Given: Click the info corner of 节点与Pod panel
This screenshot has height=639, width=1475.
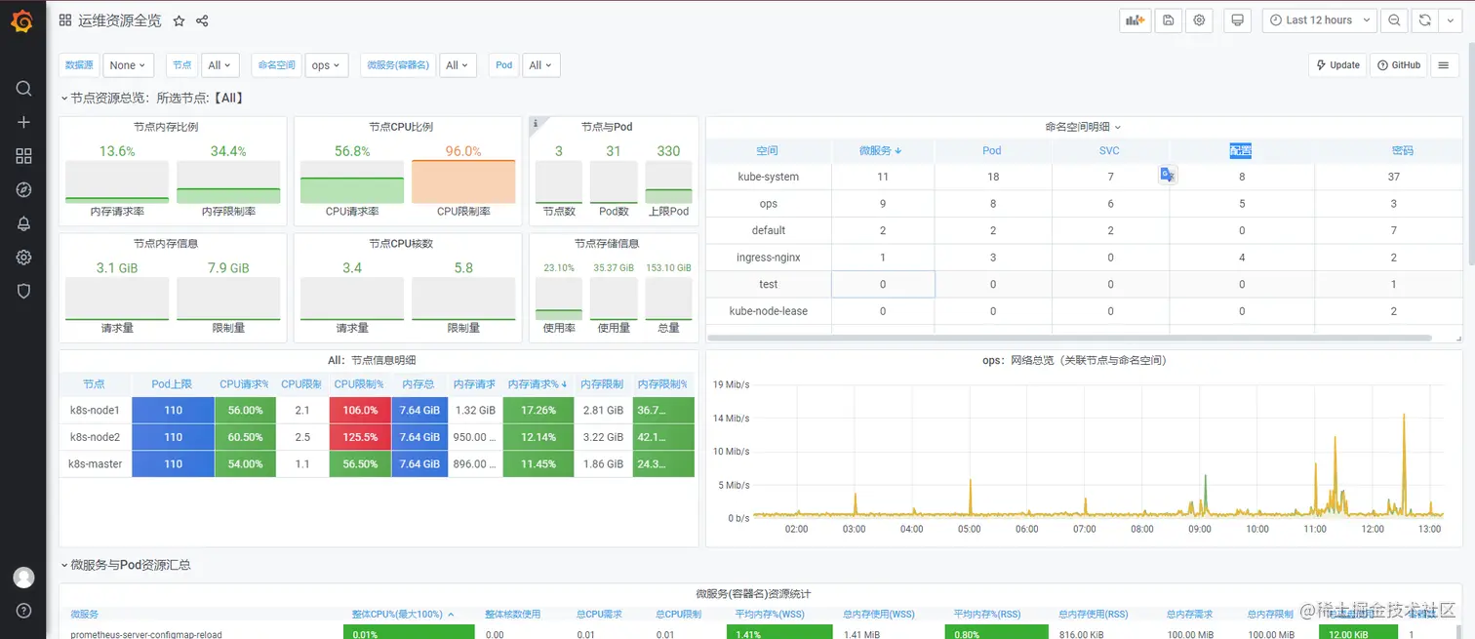Looking at the screenshot, I should coord(536,124).
